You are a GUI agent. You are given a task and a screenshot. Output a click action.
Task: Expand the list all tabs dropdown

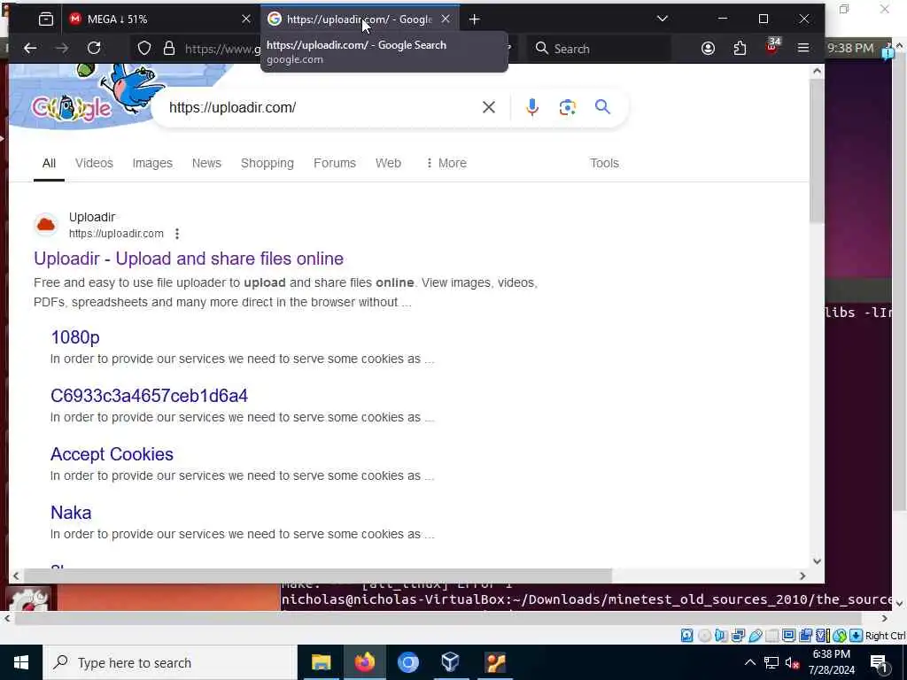point(663,19)
